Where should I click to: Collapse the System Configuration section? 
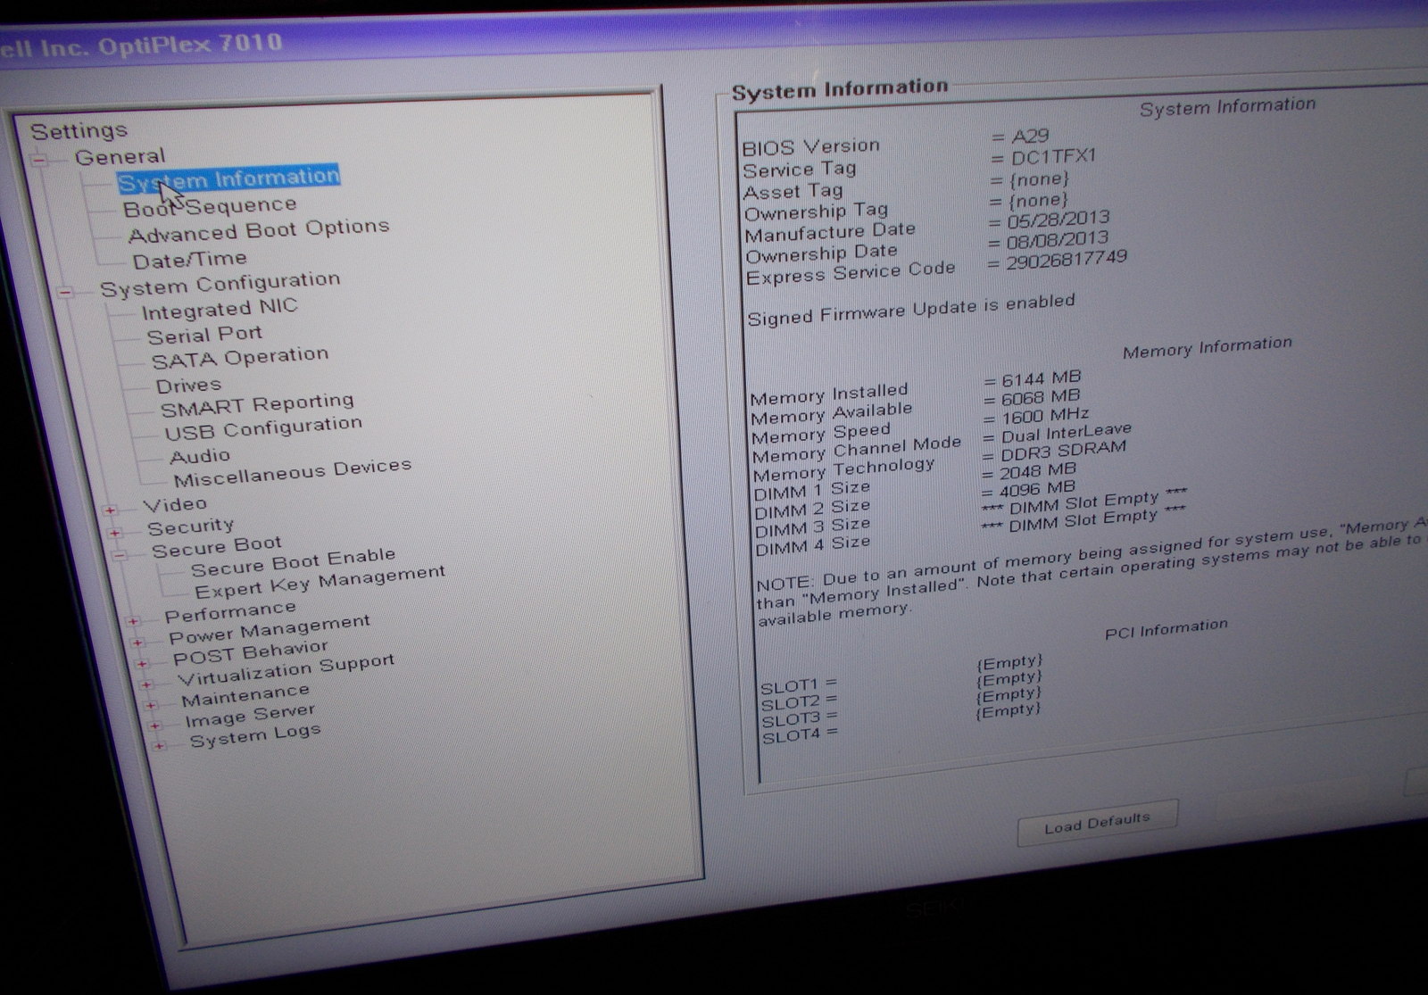(x=65, y=292)
